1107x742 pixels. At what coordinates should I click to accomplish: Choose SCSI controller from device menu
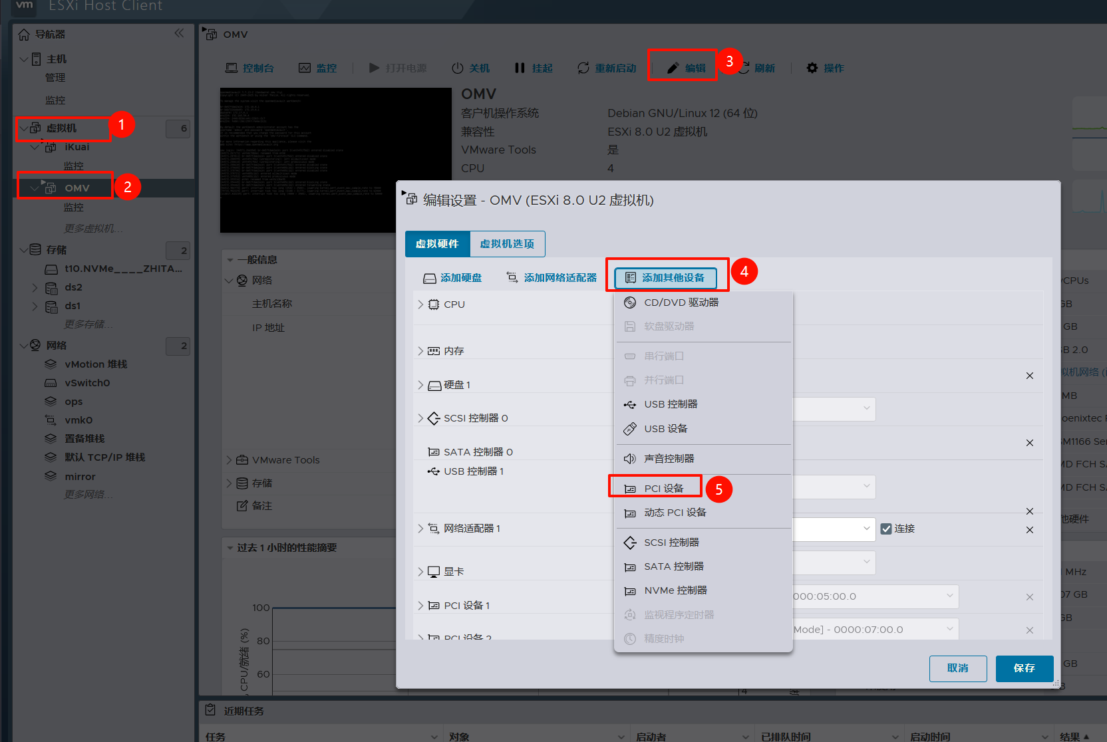click(x=703, y=543)
